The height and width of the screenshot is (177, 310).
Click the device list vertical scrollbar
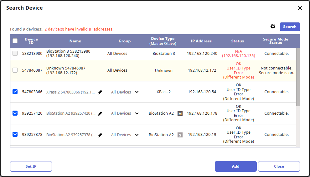pyautogui.click(x=298, y=78)
